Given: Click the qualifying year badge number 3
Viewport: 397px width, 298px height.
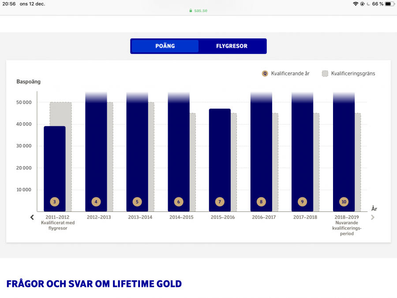Looking at the screenshot, I should point(54,202).
